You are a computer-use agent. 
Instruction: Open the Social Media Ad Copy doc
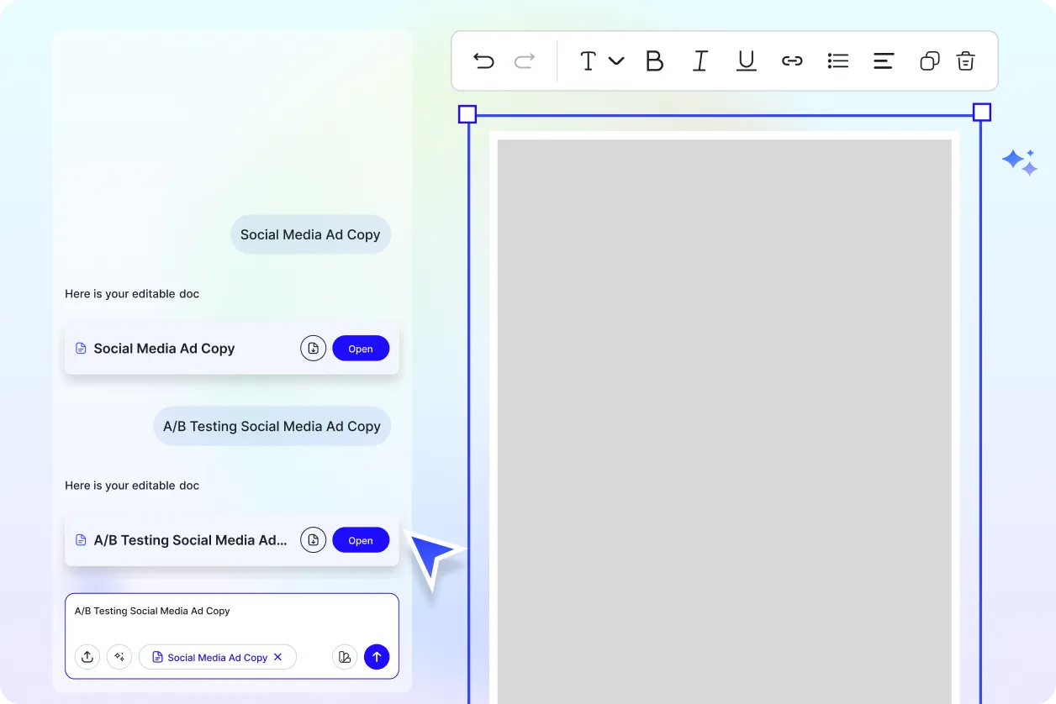(361, 349)
